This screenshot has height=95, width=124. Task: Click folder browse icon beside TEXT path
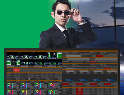[81, 56]
